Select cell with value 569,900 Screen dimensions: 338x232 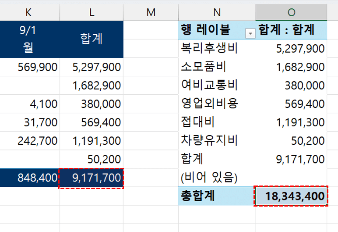point(30,67)
